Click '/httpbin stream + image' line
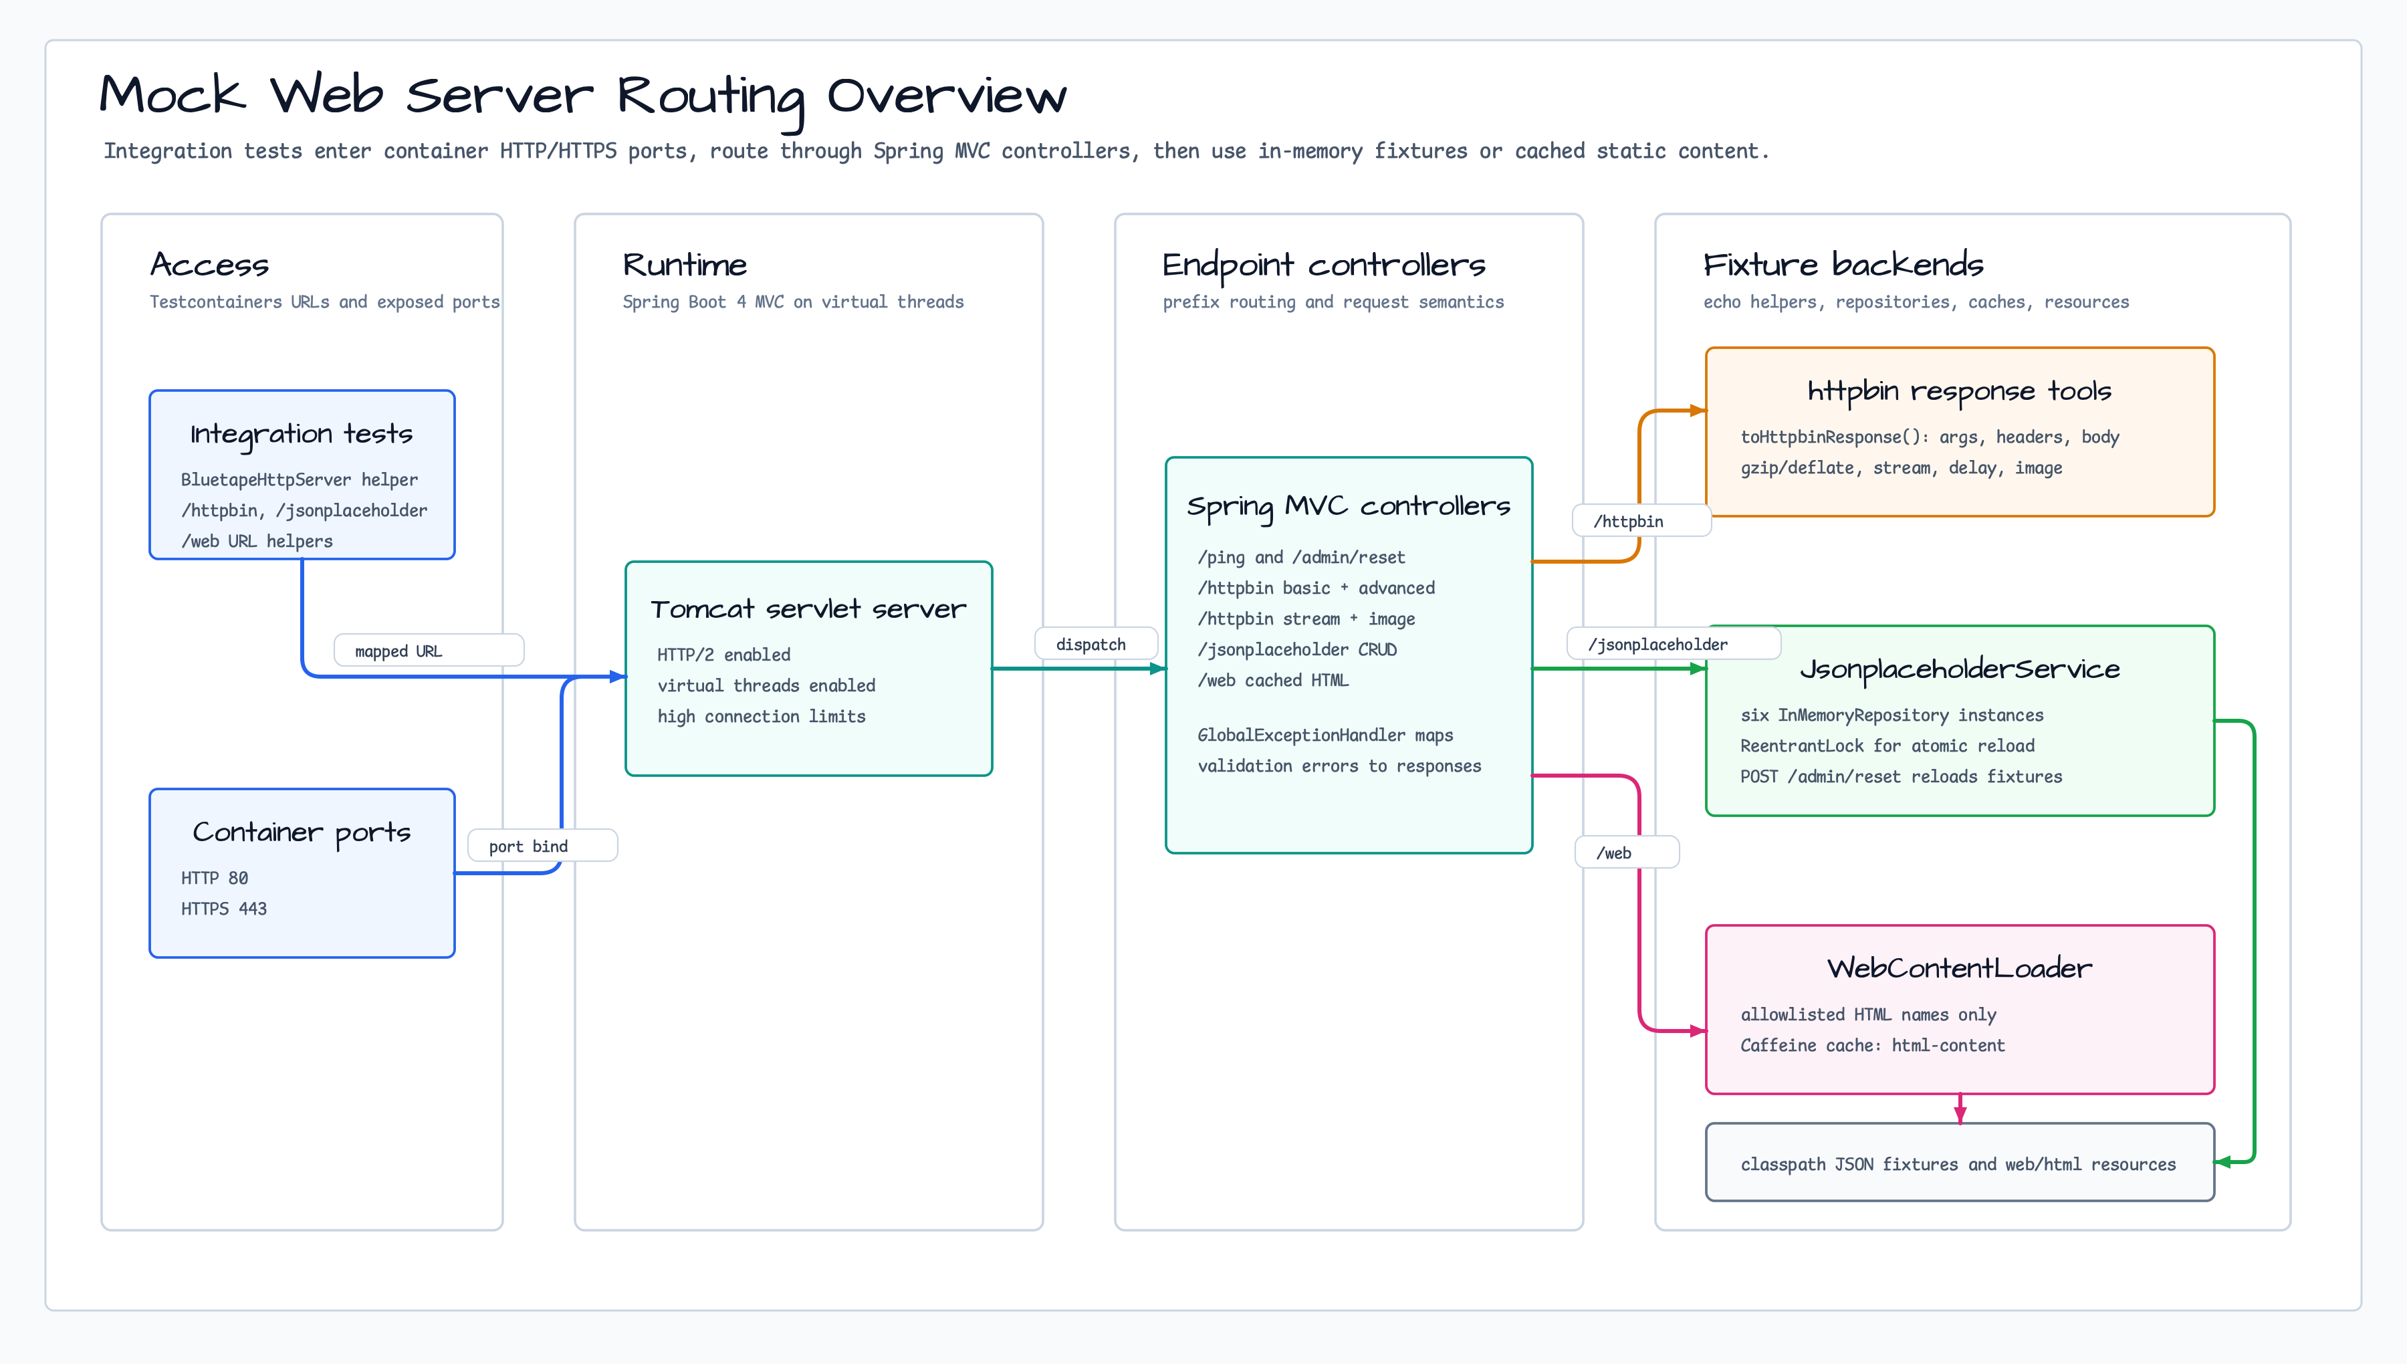The height and width of the screenshot is (1364, 2407). tap(1306, 619)
